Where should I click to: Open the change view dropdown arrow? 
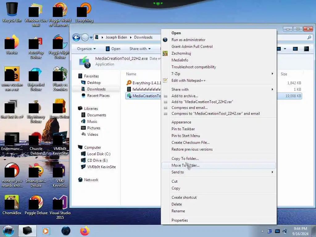click(x=285, y=49)
